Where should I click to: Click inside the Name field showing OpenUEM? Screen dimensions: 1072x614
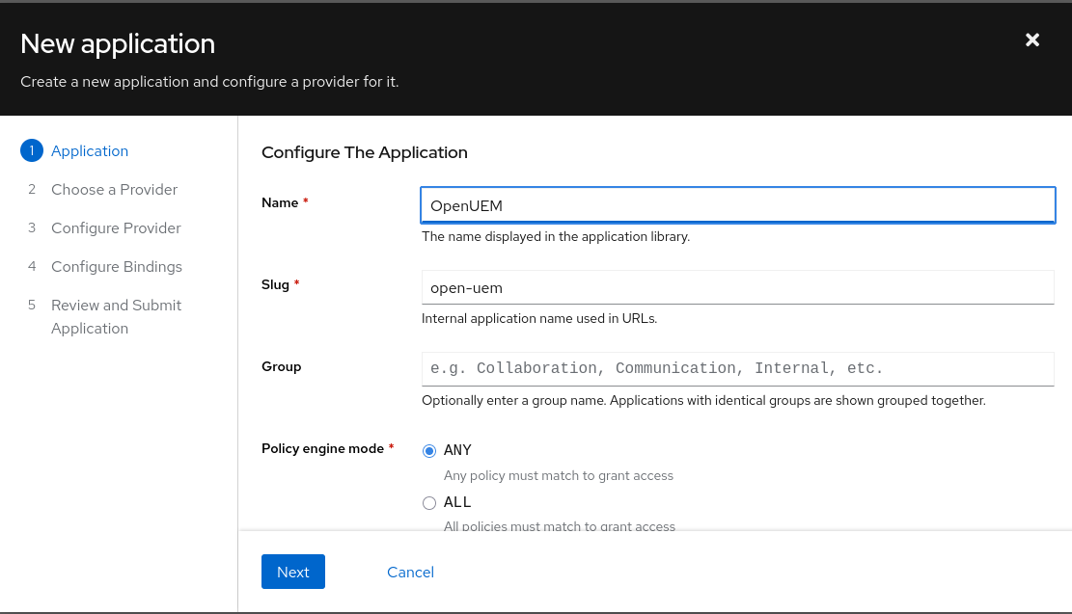[x=737, y=204]
